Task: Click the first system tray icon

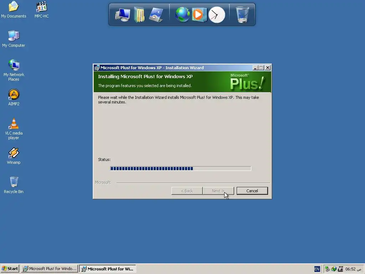Action: 327,269
